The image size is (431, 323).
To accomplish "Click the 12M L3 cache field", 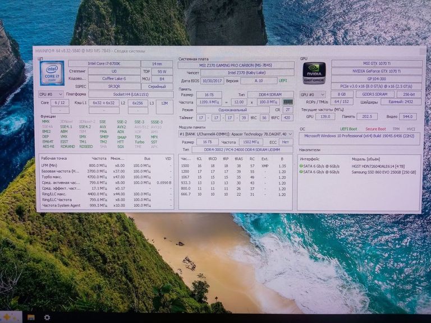I will 164,107.
